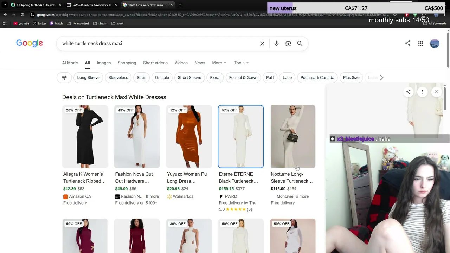Click the browser address bar
Screen dimensions: 450x253
(211, 15)
